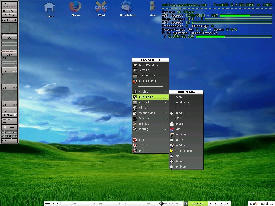Go to previous workspace beside 'one'
The height and width of the screenshot is (206, 275).
(x=53, y=204)
